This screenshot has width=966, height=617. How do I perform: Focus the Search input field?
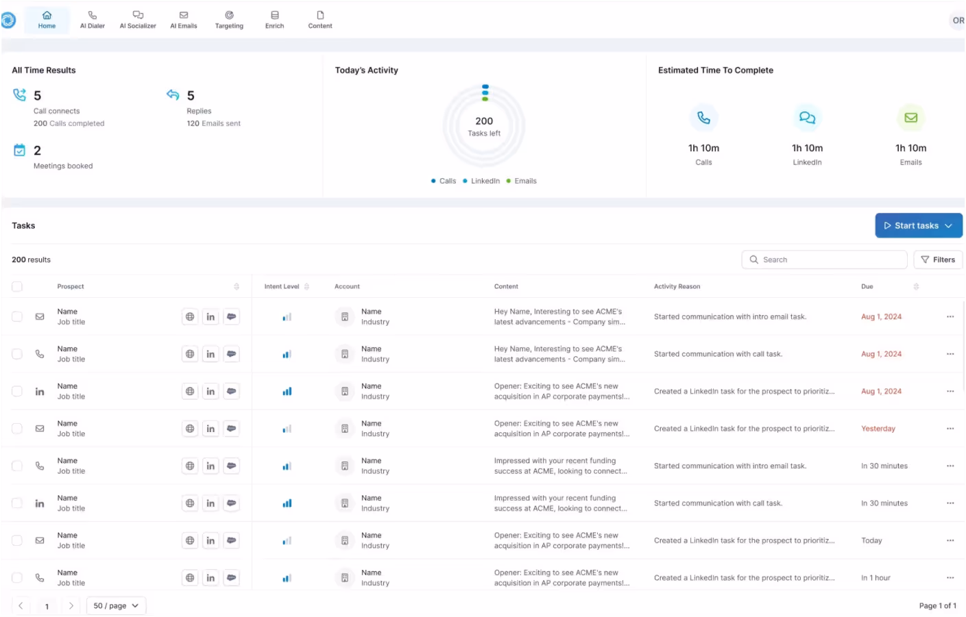click(x=824, y=260)
